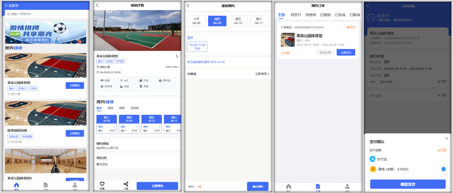This screenshot has width=453, height=193.
Task: Switch to the 已完成 orders tab
Action: [x=340, y=15]
